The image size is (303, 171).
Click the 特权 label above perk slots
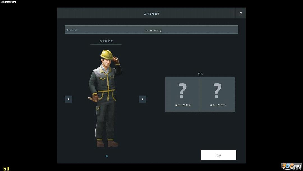tap(200, 73)
